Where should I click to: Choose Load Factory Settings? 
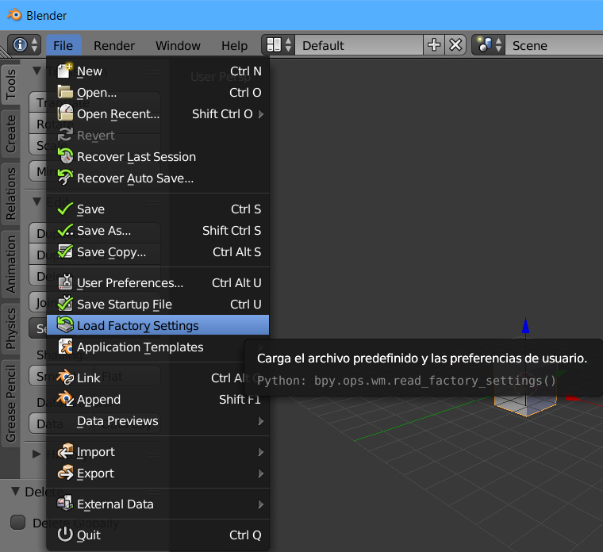pos(158,325)
